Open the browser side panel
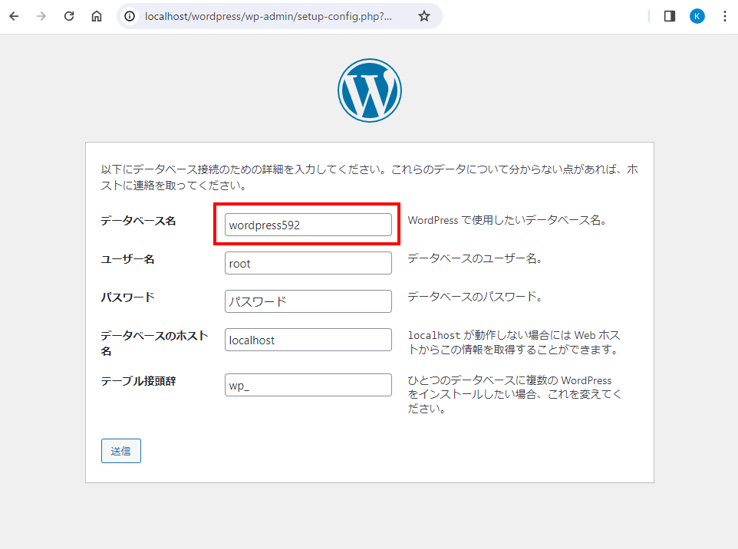738x549 pixels. click(x=670, y=16)
